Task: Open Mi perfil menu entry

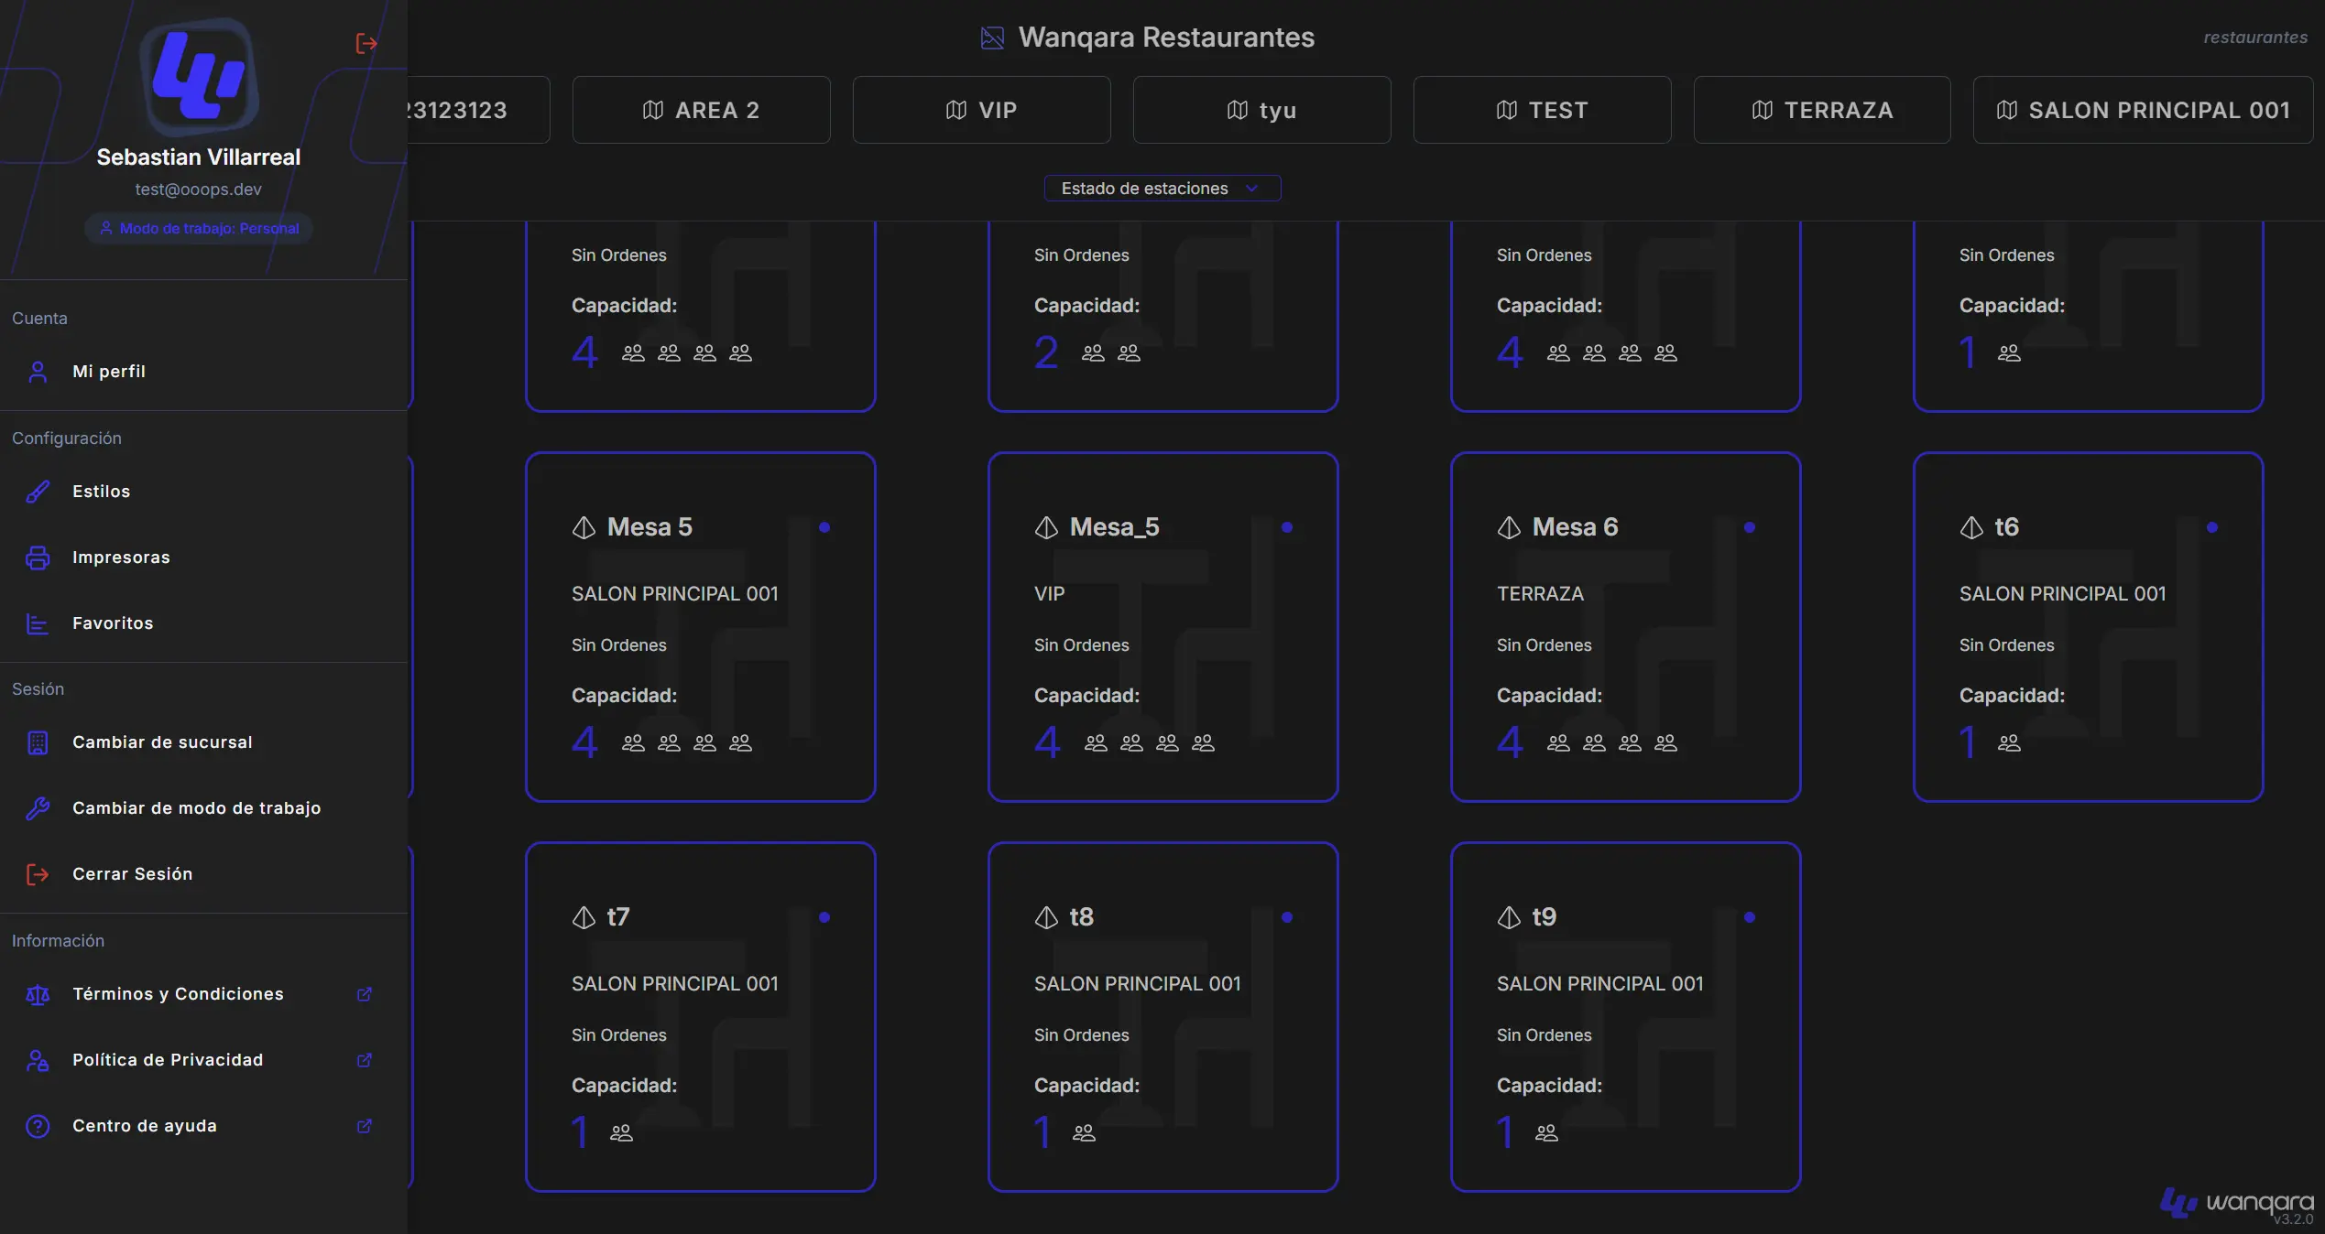Action: (x=203, y=372)
